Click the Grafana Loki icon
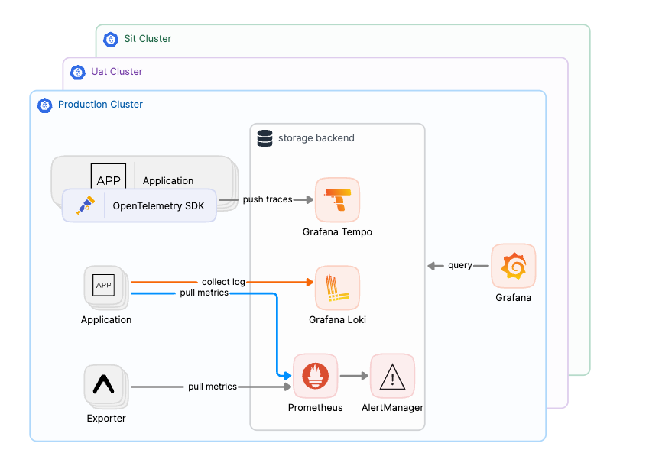This screenshot has height=469, width=649. pos(337,288)
